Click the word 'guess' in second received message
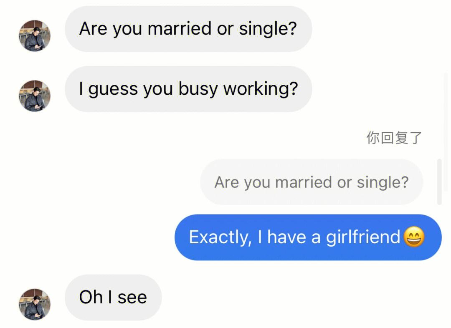Viewport: 451px width, 328px height. pos(113,89)
